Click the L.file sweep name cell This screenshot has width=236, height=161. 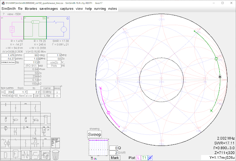coord(47,96)
